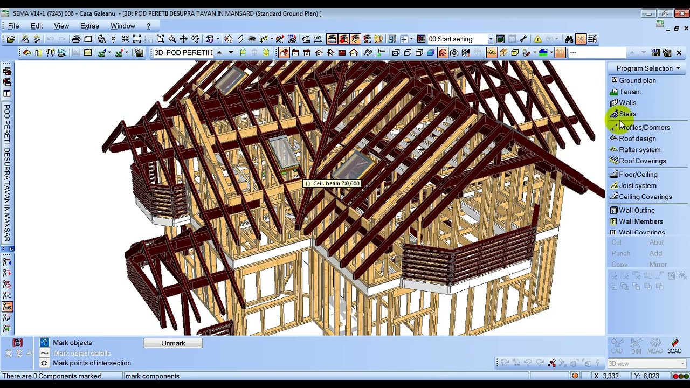Go to the Wall Members program
The width and height of the screenshot is (690, 388).
640,221
